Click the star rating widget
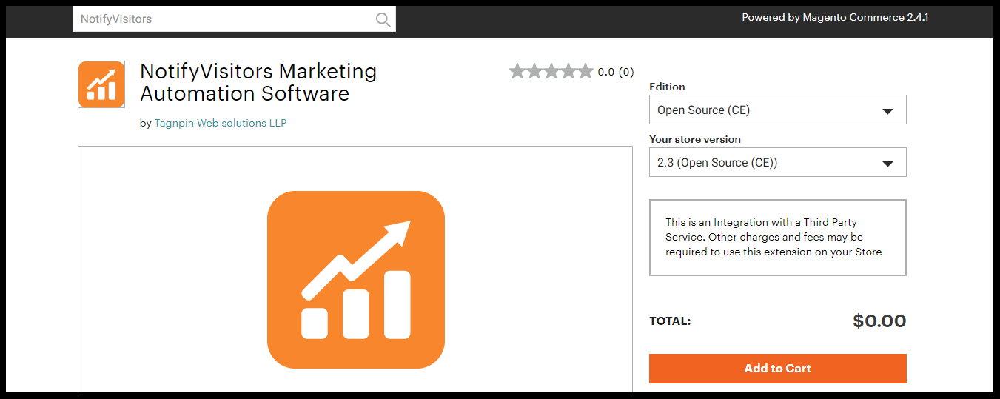 pos(551,72)
